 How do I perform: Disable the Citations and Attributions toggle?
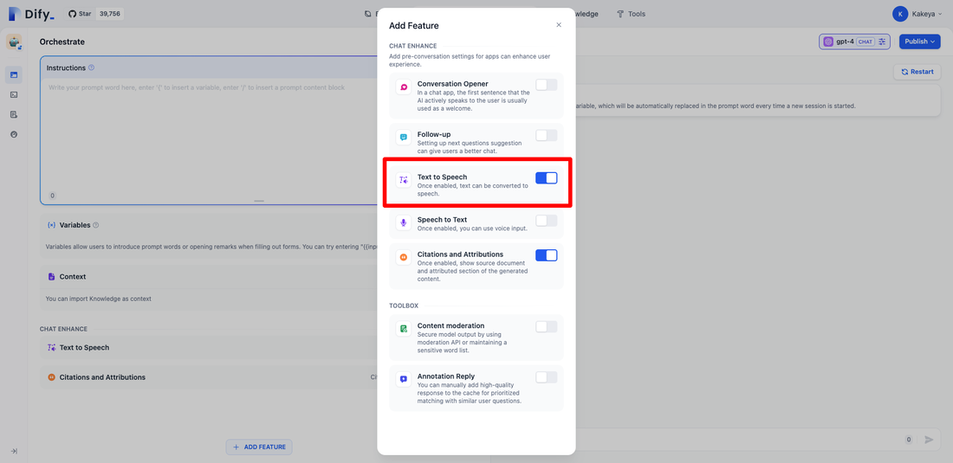click(546, 255)
